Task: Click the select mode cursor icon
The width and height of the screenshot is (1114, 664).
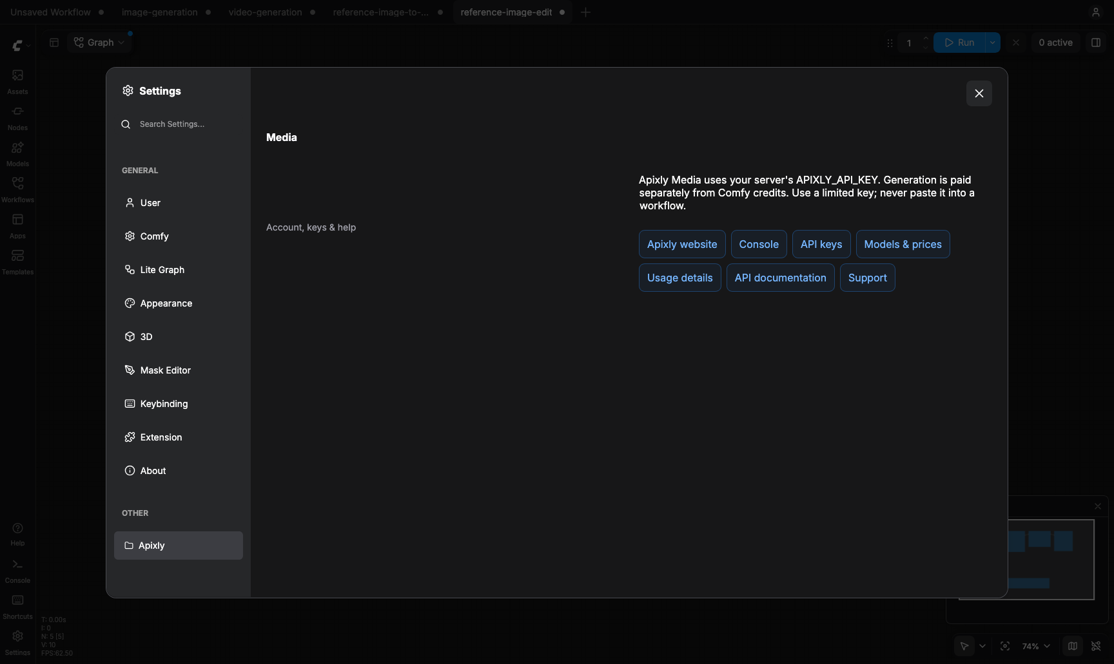Action: tap(964, 646)
